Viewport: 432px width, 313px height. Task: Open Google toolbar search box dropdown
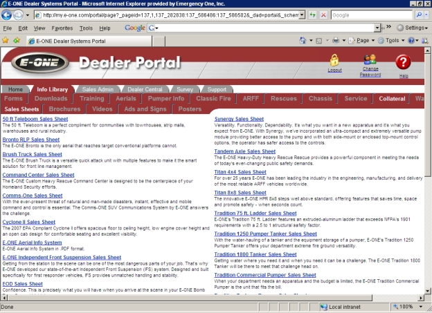[x=377, y=28]
